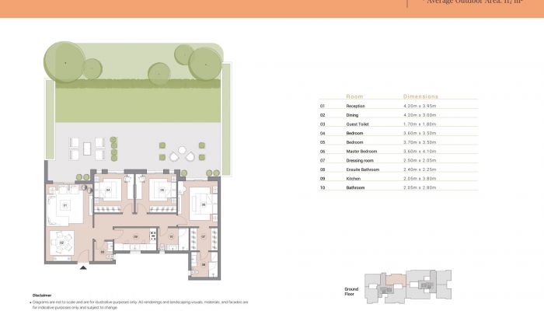Click the Disclaimer heading text
544x311 pixels.
(42, 295)
